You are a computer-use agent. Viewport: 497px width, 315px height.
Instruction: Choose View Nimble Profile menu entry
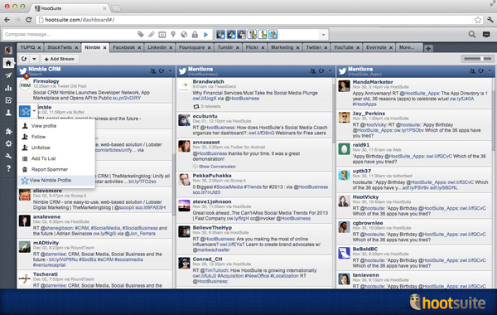tap(56, 180)
